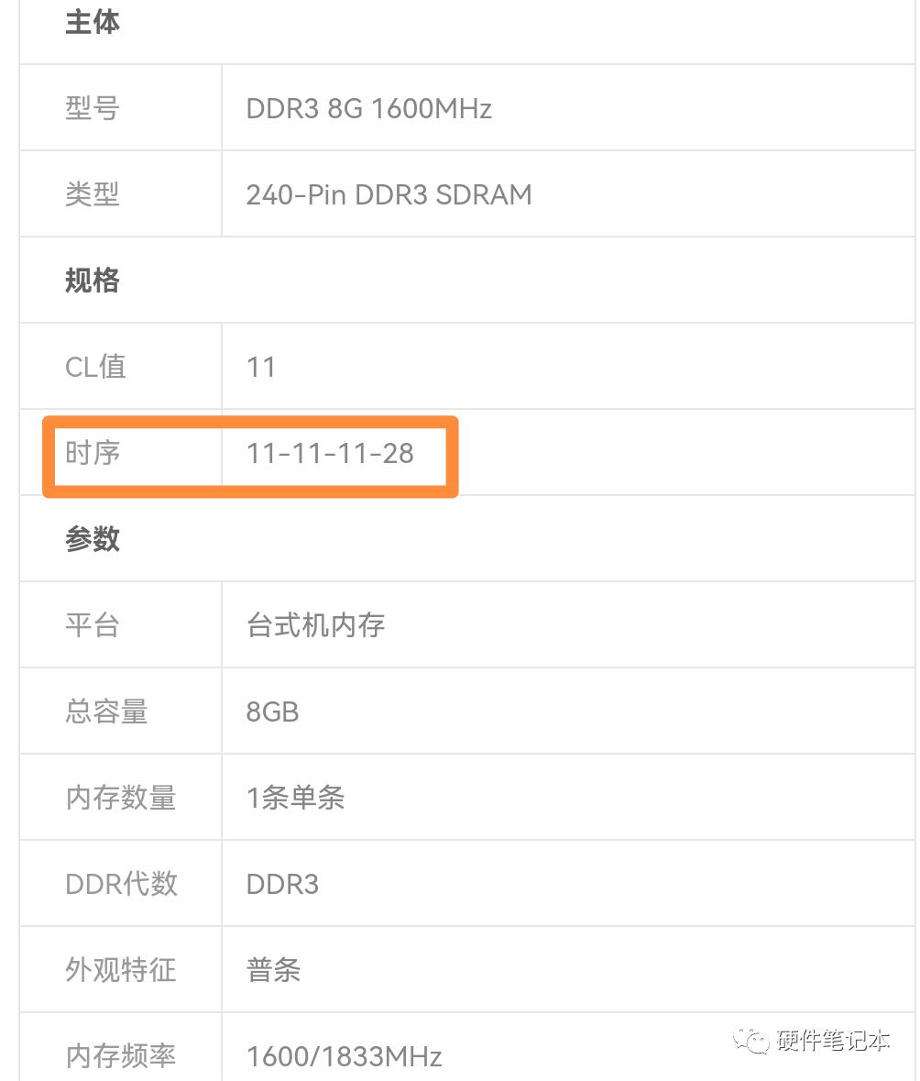Click the 硬件笔记本 watermark text
The image size is (920, 1081).
(833, 1041)
